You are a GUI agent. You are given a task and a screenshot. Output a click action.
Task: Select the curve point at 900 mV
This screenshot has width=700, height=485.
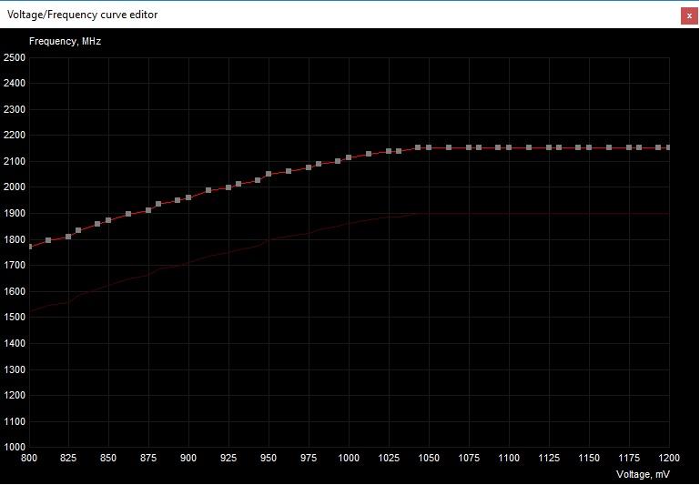coord(188,197)
